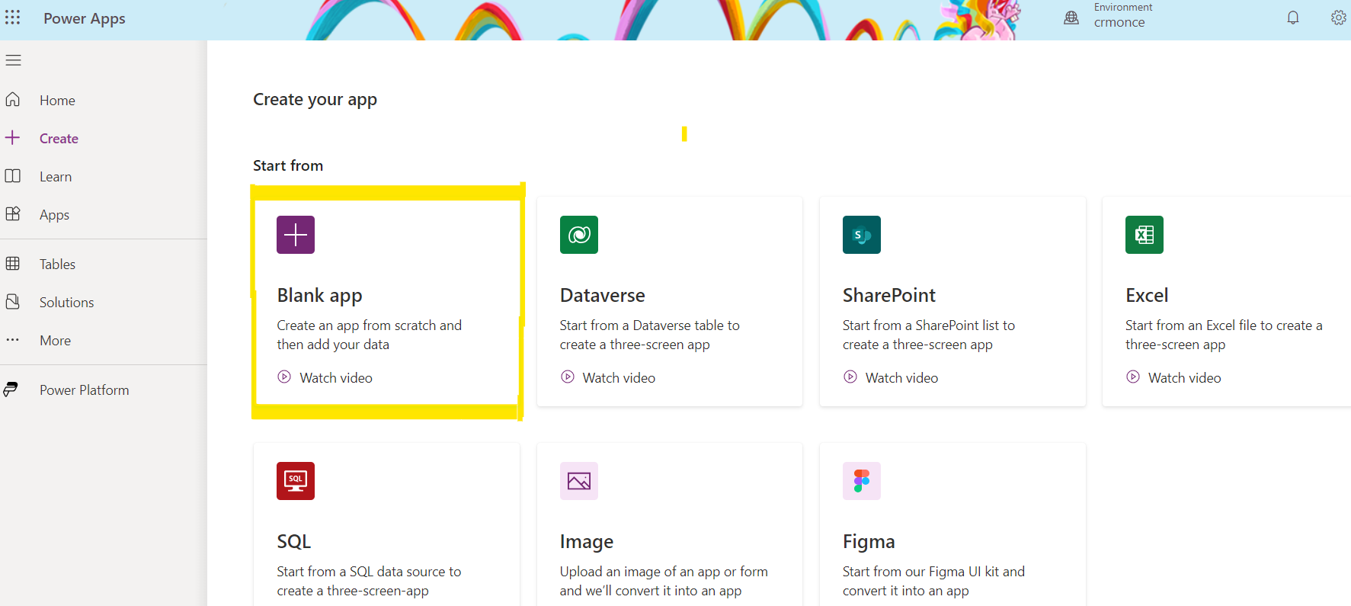Viewport: 1351px width, 606px height.
Task: Click the red SQL icon
Action: [x=296, y=481]
